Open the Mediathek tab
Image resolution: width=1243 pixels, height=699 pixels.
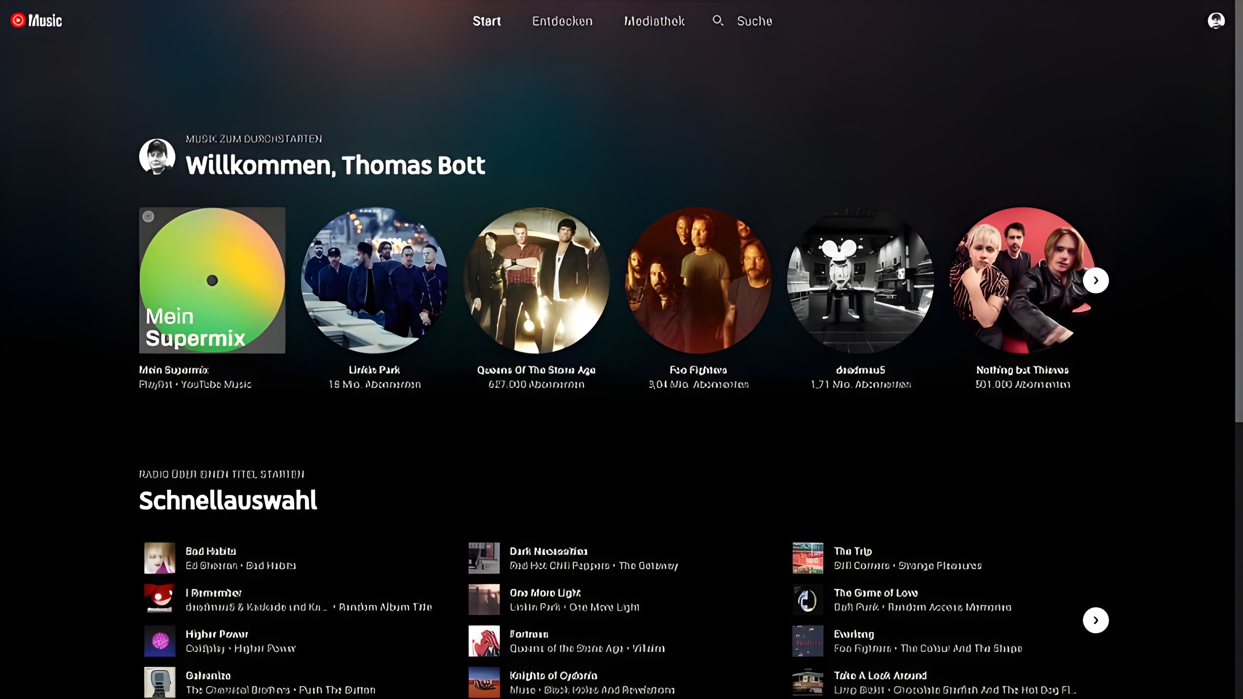(654, 21)
